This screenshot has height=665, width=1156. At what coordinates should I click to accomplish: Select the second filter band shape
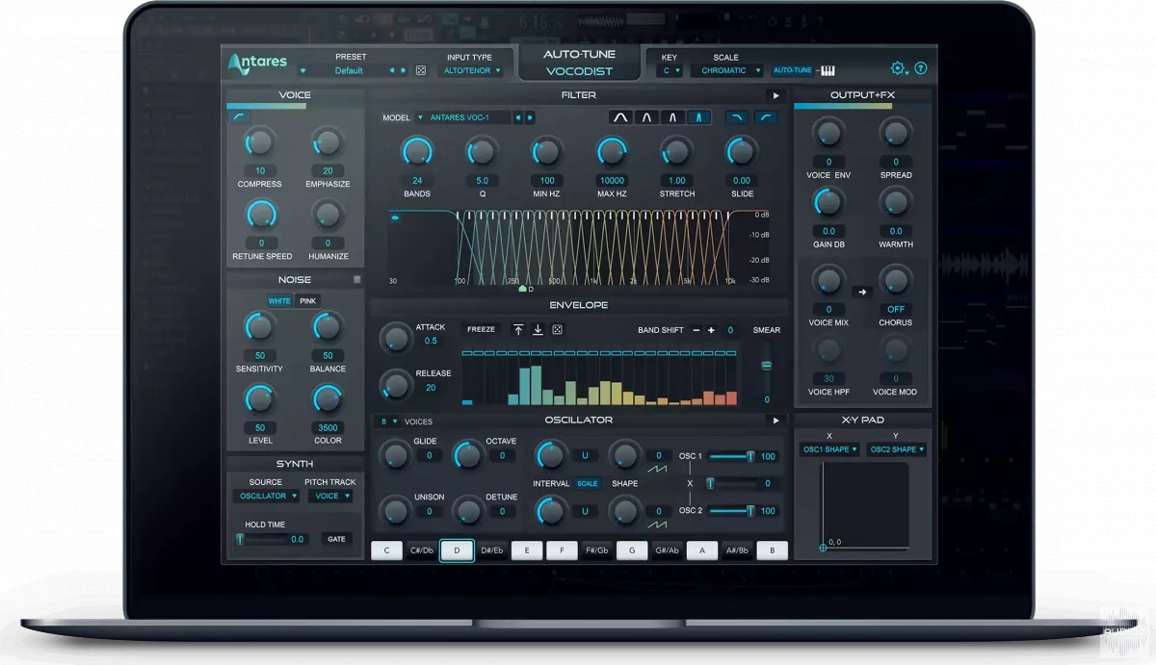[x=647, y=117]
